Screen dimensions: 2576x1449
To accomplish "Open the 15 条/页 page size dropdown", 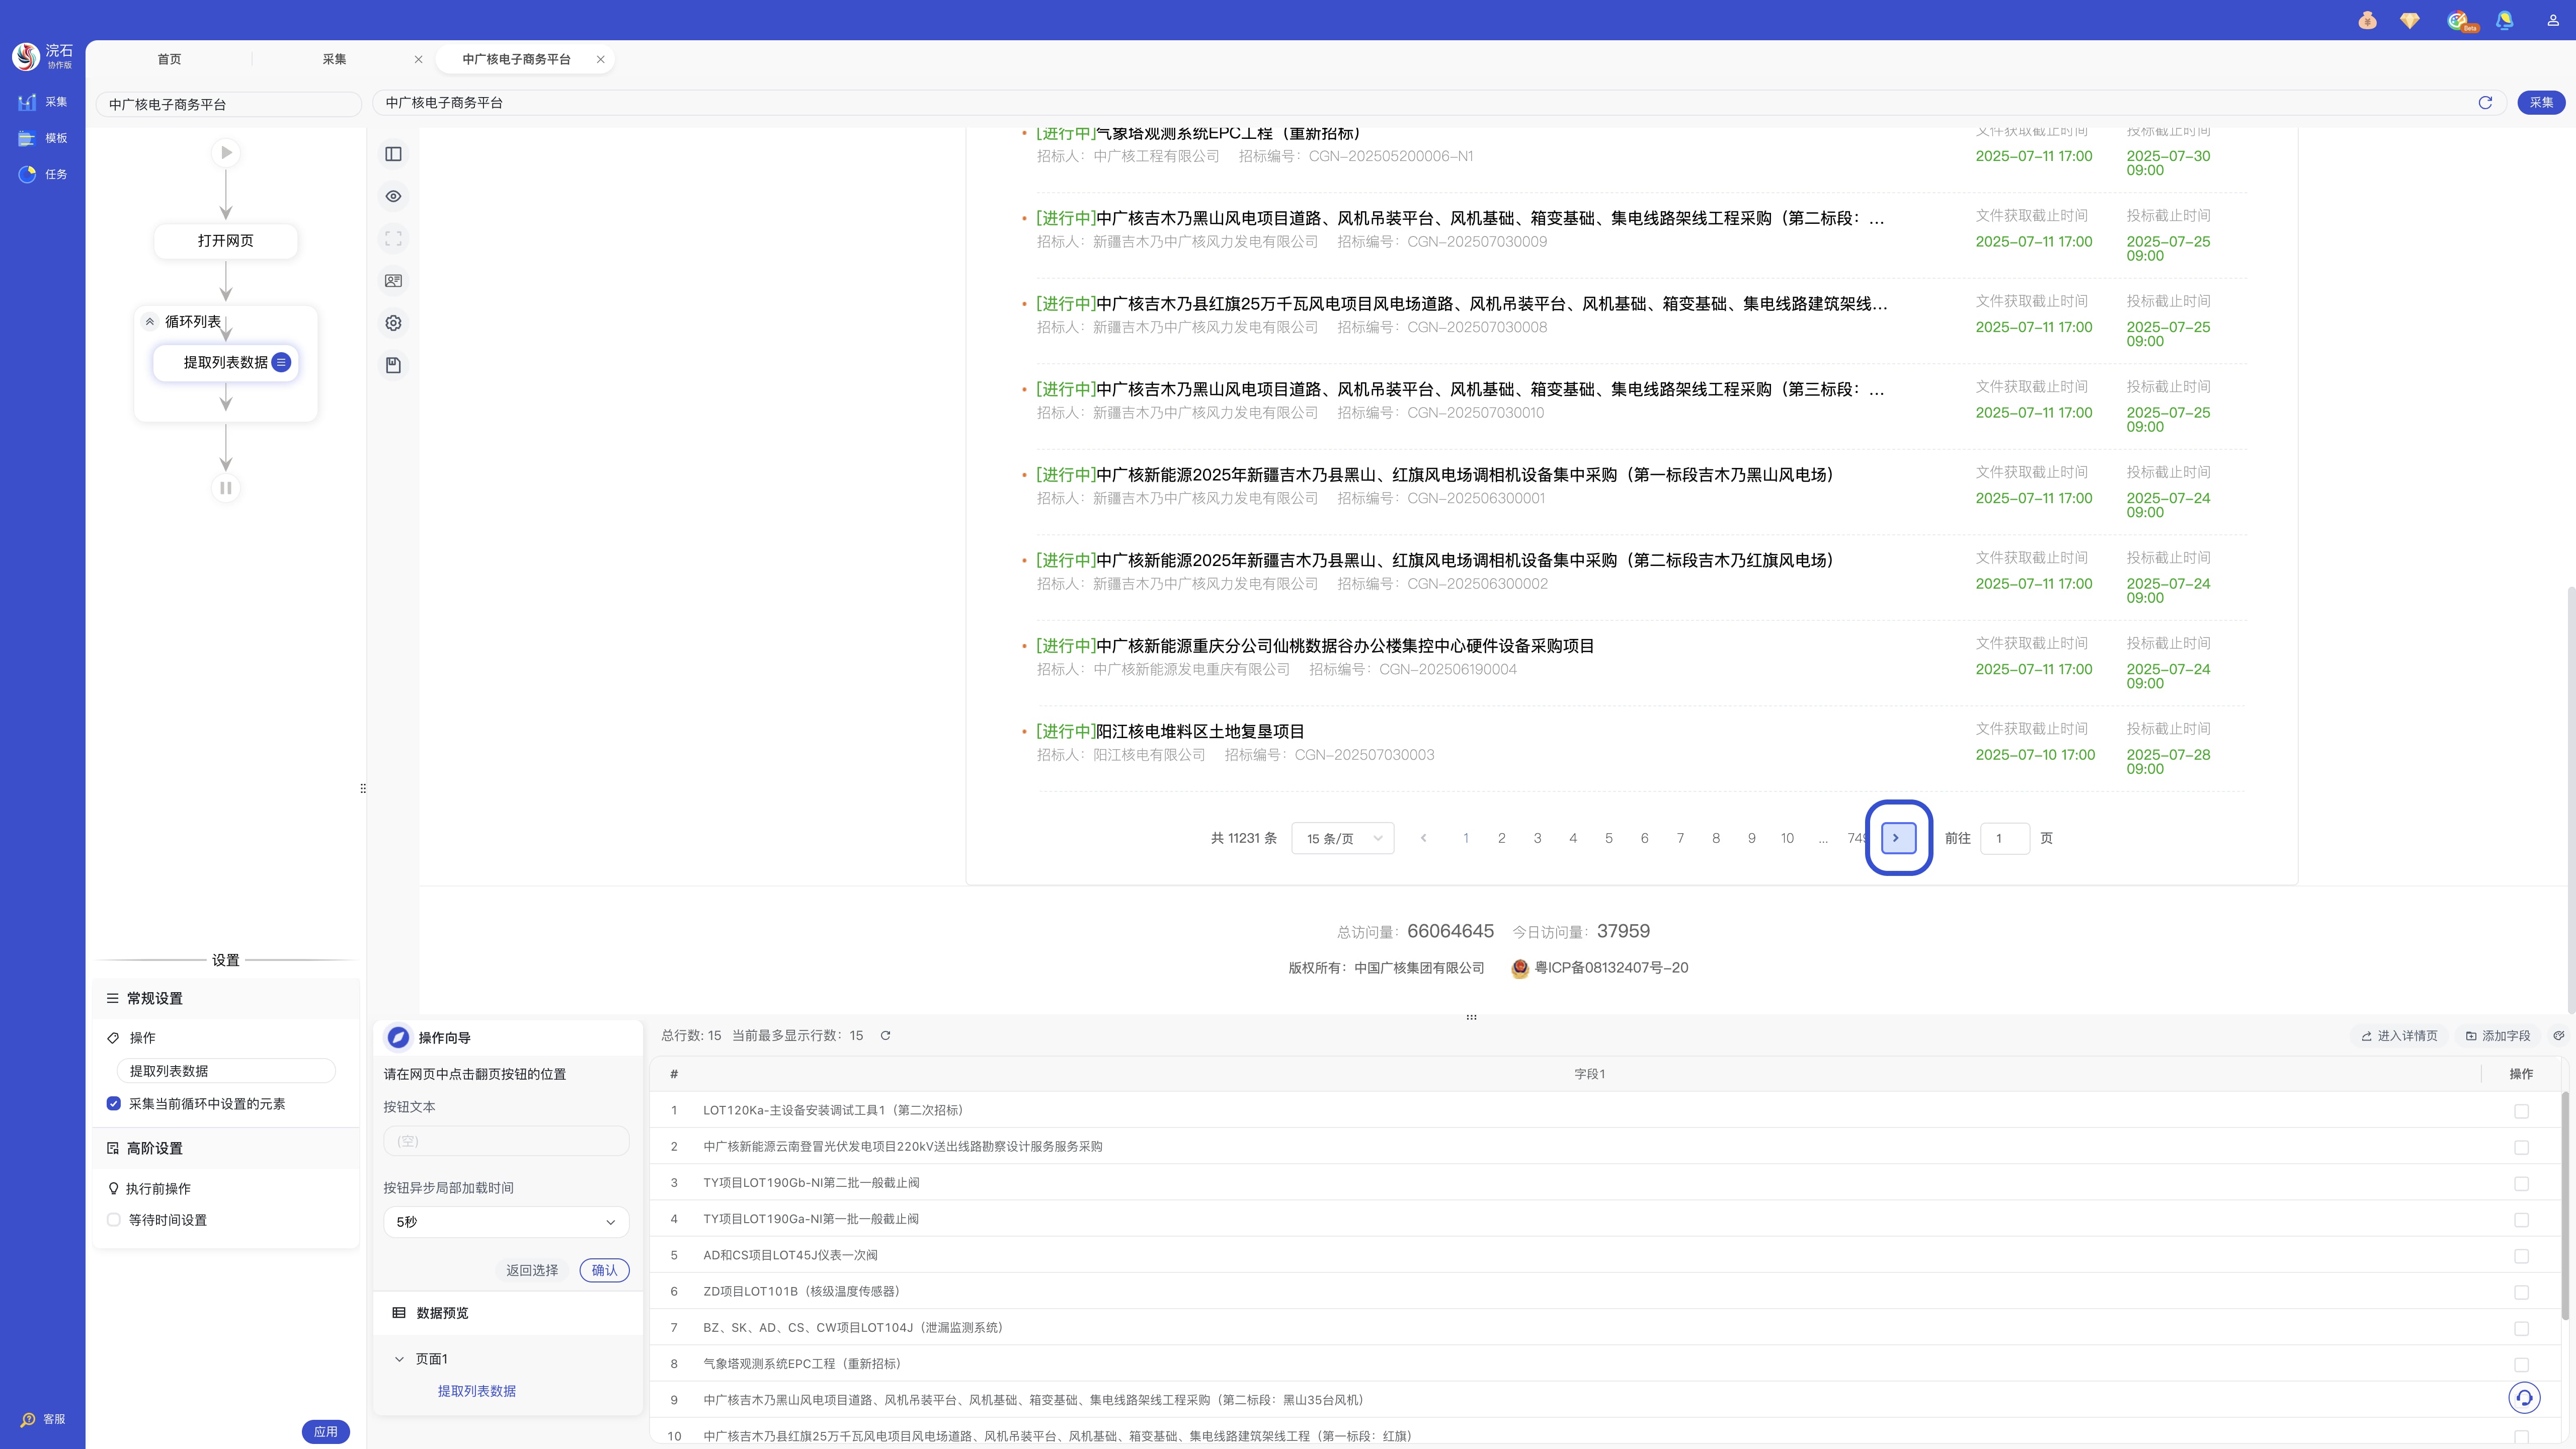I will (x=1342, y=838).
